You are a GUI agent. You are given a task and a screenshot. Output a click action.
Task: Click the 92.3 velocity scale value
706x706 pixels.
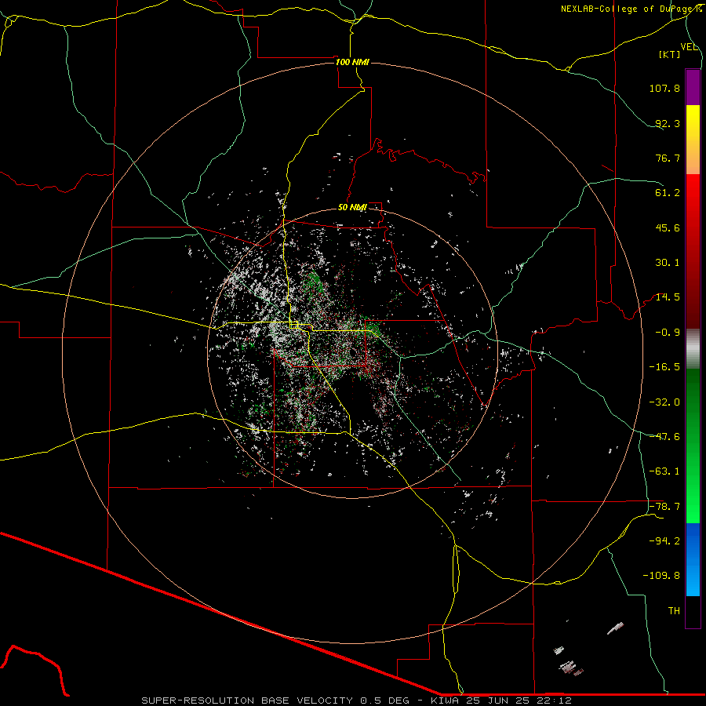(x=668, y=123)
